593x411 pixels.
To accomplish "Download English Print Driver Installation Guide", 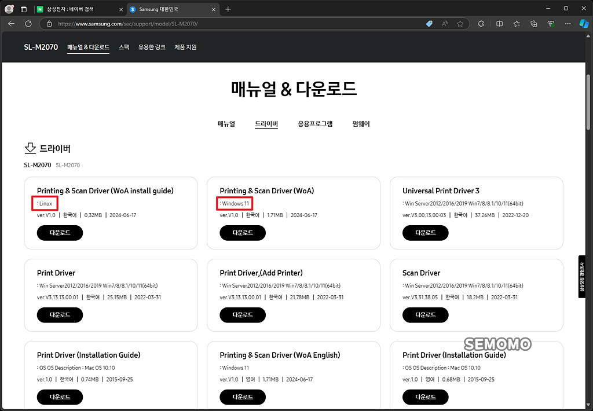I will tap(426, 397).
